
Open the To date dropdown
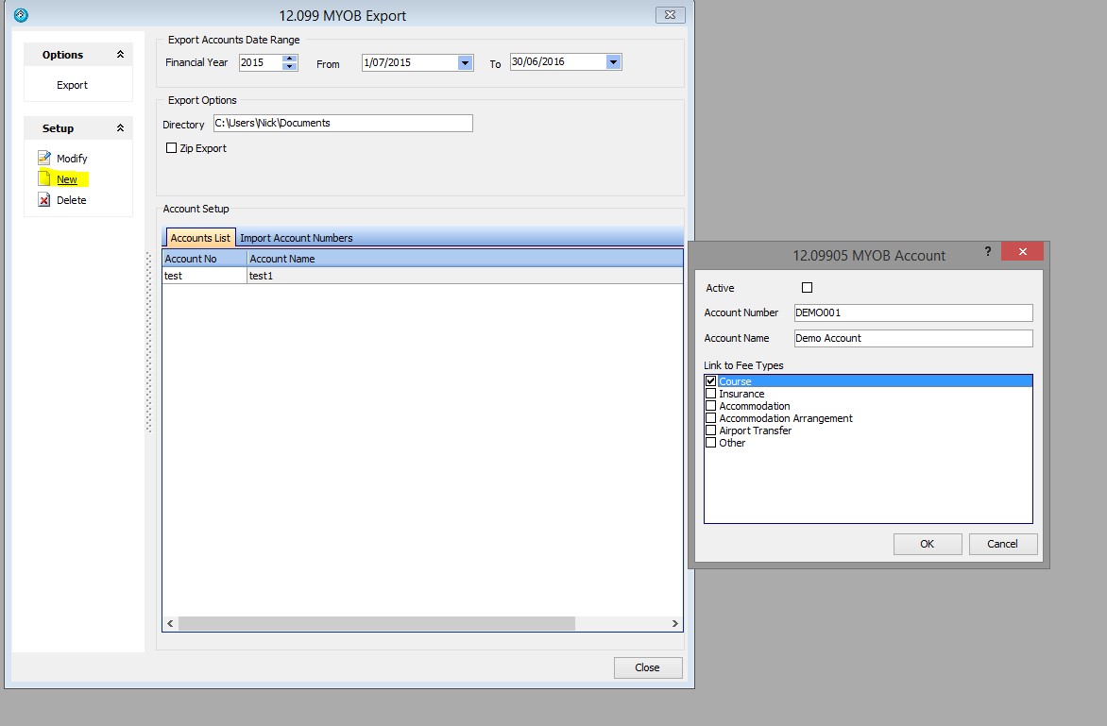(613, 62)
